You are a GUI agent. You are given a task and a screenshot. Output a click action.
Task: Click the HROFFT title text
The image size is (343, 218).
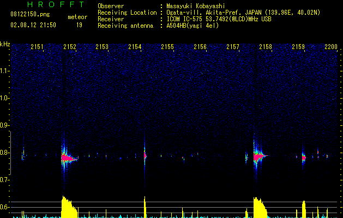(x=56, y=4)
